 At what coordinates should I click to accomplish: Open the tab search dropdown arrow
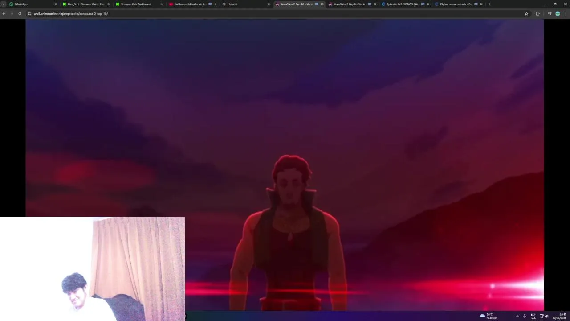tap(3, 4)
